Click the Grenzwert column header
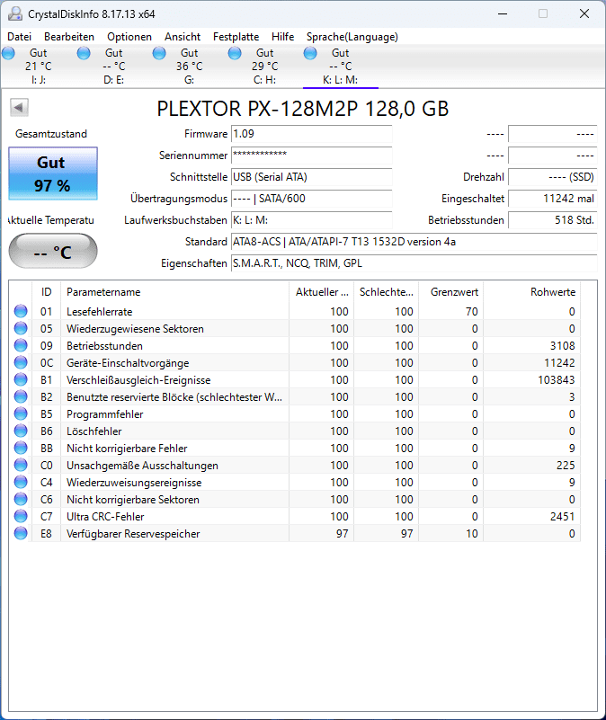The image size is (606, 720). click(x=450, y=292)
